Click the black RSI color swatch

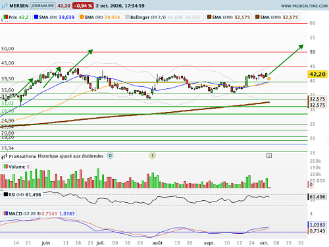[x=6, y=194]
